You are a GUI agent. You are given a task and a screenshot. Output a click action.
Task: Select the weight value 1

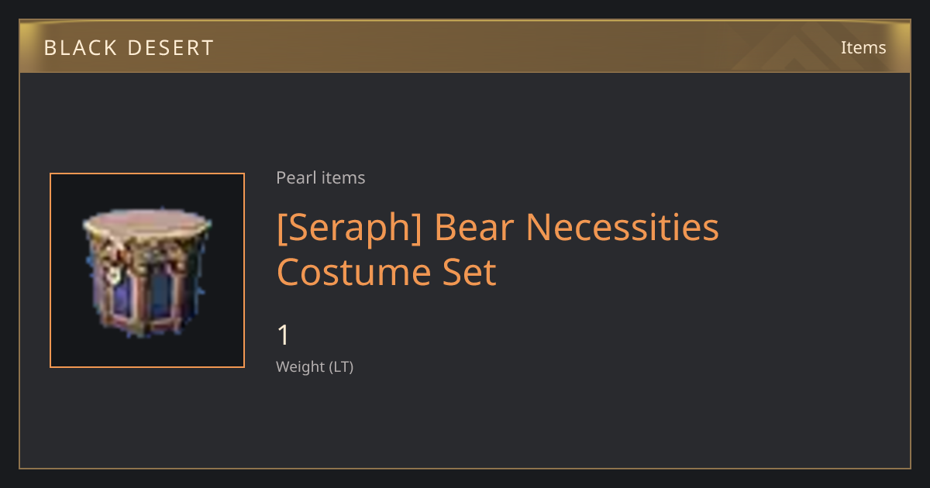coord(284,335)
